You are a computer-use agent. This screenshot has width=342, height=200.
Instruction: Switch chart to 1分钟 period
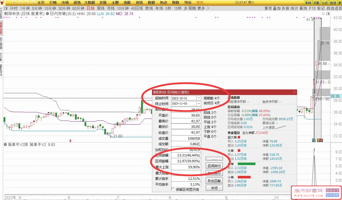tap(25, 8)
